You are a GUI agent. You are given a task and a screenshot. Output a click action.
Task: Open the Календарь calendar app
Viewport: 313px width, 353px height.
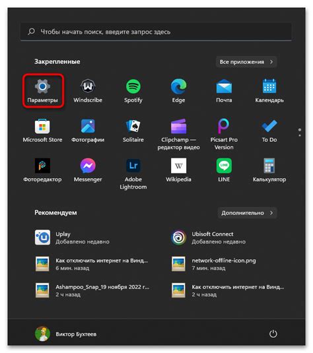click(269, 91)
